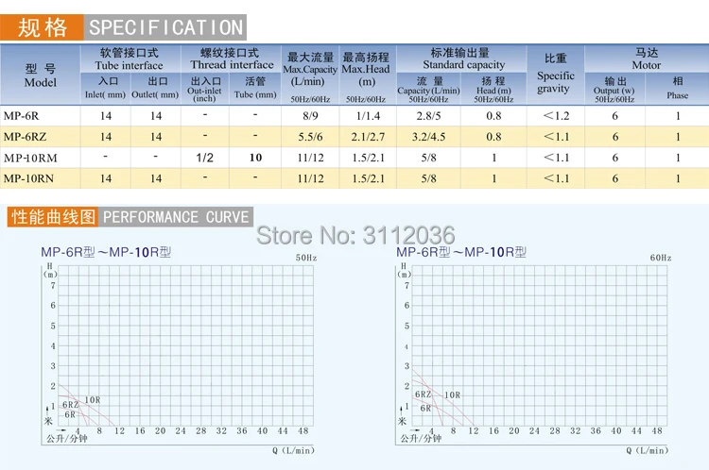Select phase "1" in the MP-10RN row
The width and height of the screenshot is (709, 470).
click(x=678, y=178)
